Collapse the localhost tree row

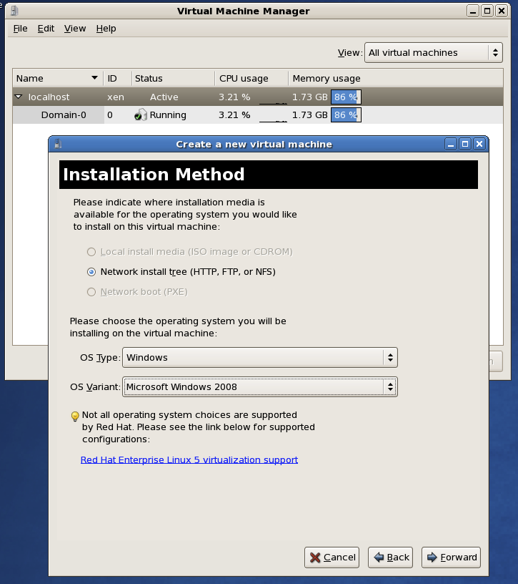(x=19, y=97)
